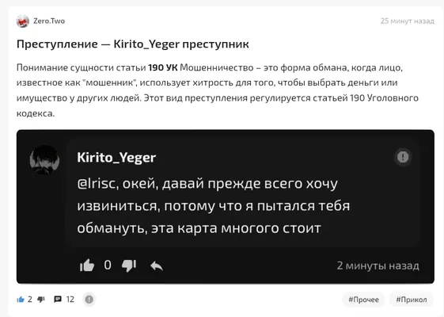Open the post title about Kirito_Yeger
This screenshot has height=317, width=444.
[x=132, y=44]
